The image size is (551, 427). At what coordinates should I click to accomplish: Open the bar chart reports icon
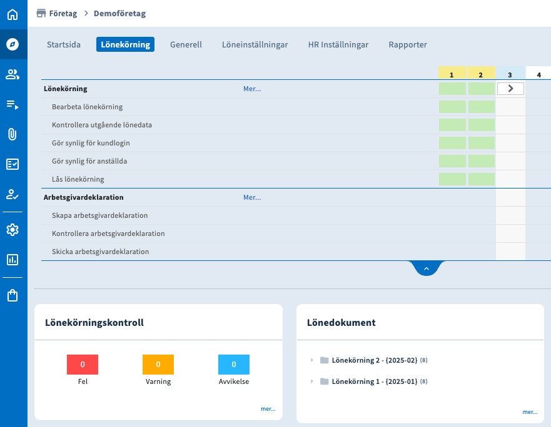13,260
